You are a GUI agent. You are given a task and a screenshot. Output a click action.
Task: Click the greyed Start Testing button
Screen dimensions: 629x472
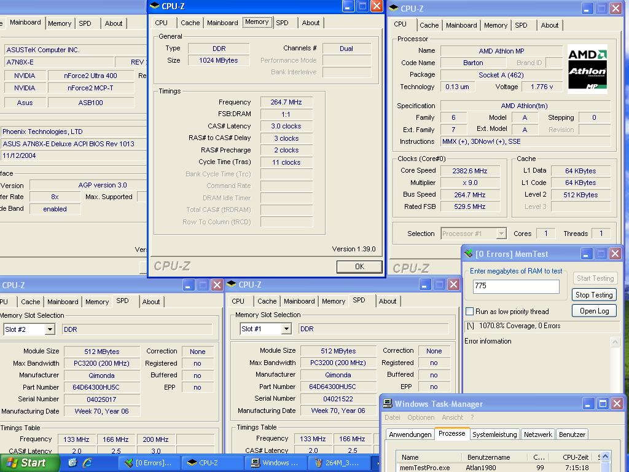point(595,278)
